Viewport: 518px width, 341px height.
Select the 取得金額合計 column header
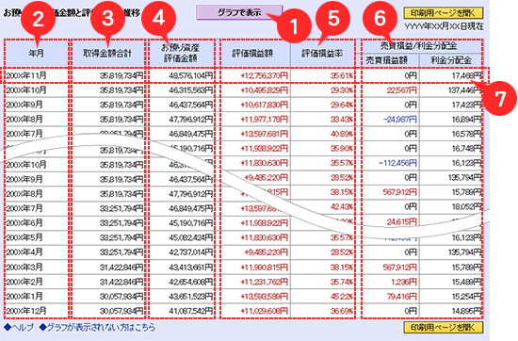107,53
